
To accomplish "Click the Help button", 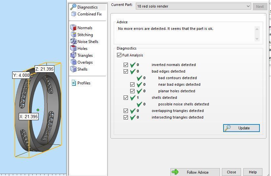I will pyautogui.click(x=253, y=172).
